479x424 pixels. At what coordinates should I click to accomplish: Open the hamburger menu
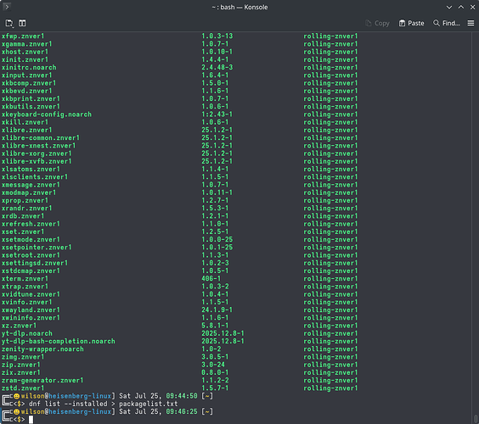pyautogui.click(x=471, y=23)
